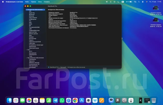The image size is (163, 105).
Task: Open Control Center in menu bar
Action: coord(143,2)
